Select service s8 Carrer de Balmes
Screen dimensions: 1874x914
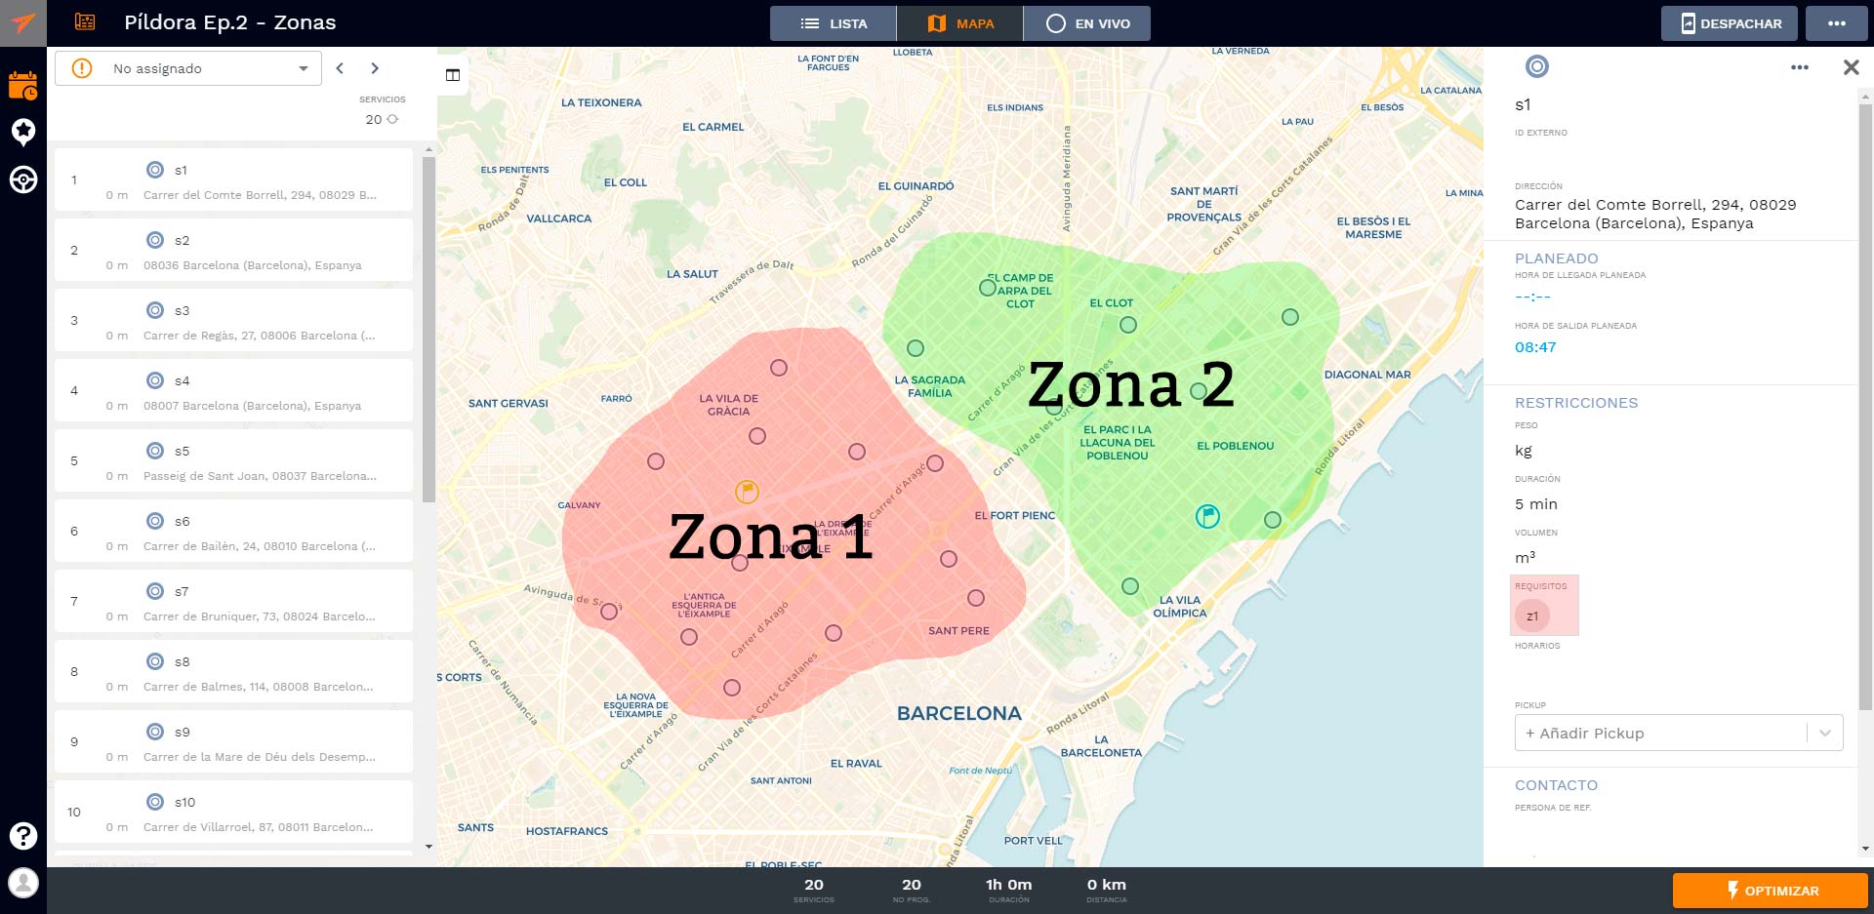click(233, 672)
